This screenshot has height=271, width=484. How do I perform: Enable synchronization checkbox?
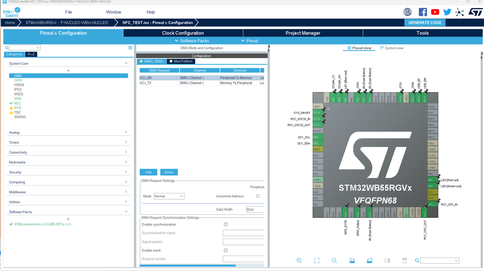(x=226, y=224)
